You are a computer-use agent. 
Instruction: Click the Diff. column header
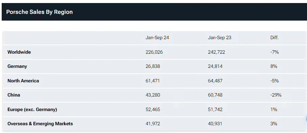[274, 37]
